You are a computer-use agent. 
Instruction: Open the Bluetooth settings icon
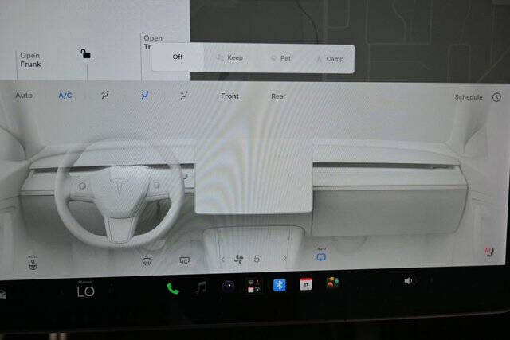point(280,285)
